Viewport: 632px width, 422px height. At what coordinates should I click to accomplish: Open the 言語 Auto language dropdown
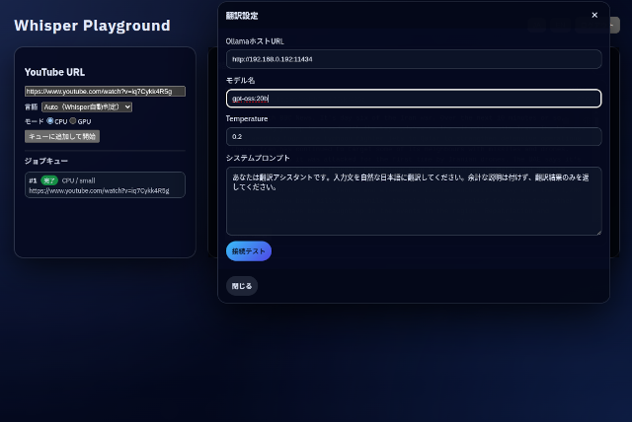(x=87, y=106)
